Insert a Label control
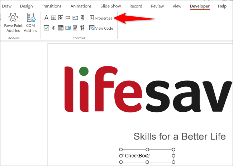The width and height of the screenshot is (233, 166). 46,18
